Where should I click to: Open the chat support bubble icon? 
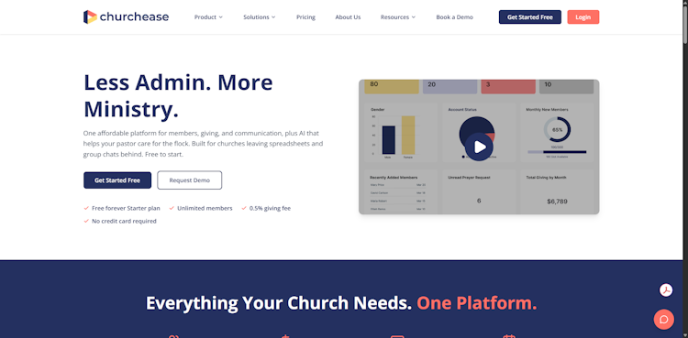[x=663, y=319]
